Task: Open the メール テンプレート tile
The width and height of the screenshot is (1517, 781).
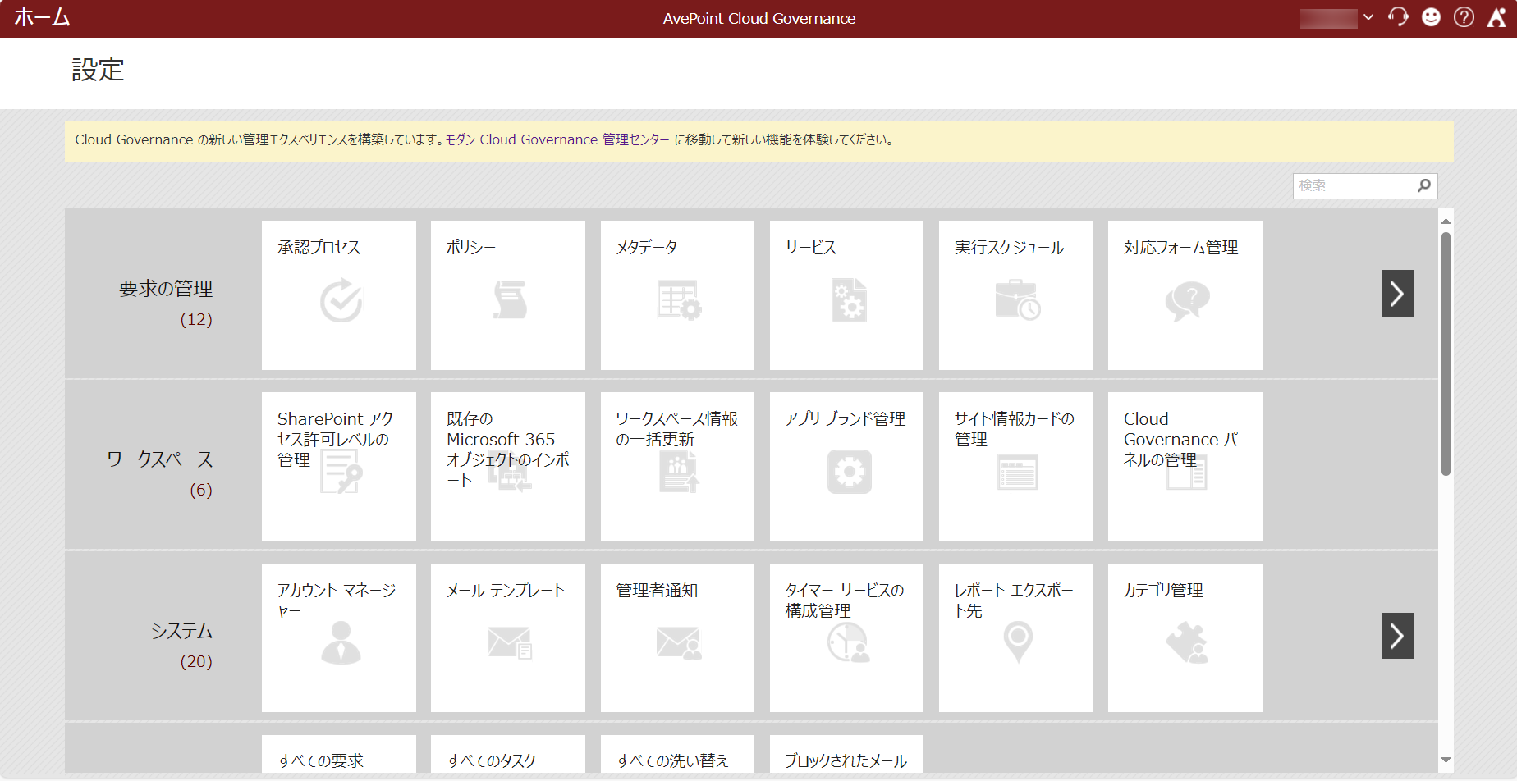Action: coord(508,637)
